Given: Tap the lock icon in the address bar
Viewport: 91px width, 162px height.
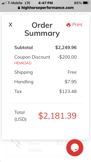Looking at the screenshot, I should 19,8.
